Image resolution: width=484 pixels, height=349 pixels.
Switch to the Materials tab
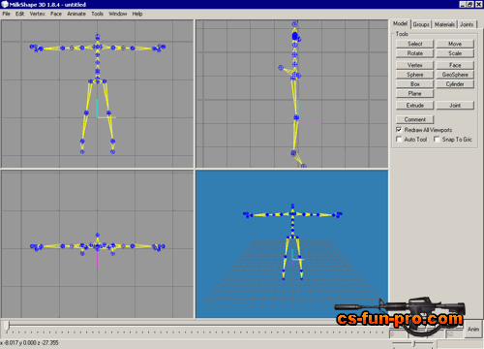(444, 24)
